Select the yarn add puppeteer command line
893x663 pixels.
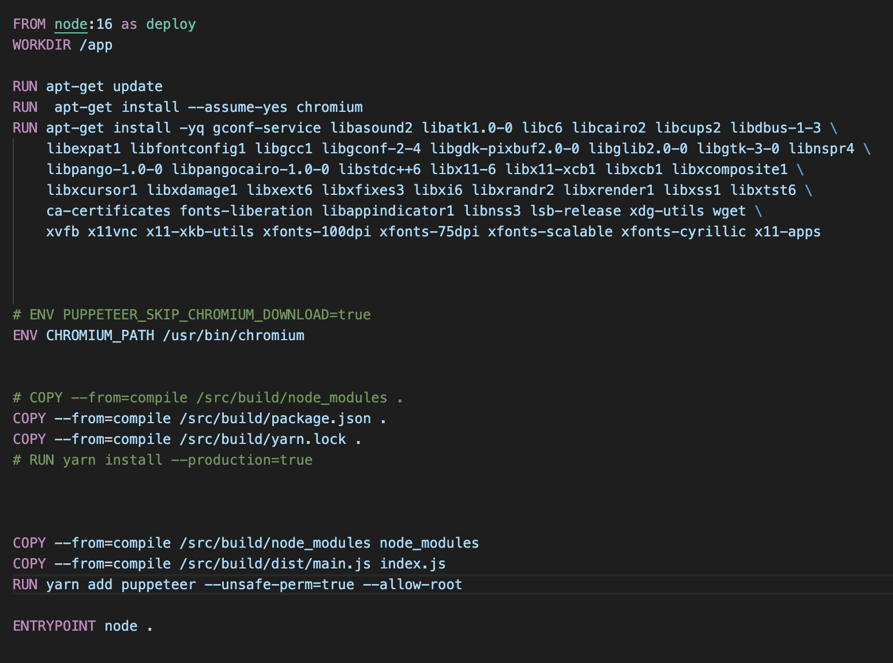(237, 584)
